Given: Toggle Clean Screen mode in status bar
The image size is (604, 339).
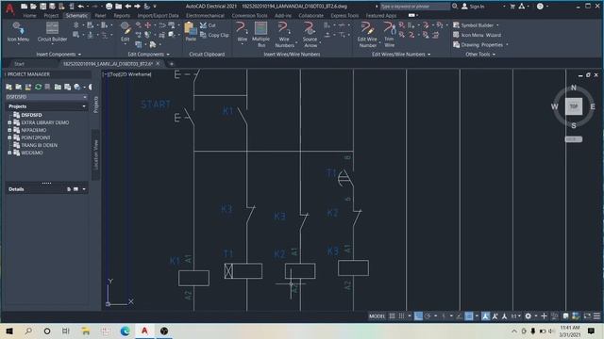Looking at the screenshot, I should (x=587, y=316).
